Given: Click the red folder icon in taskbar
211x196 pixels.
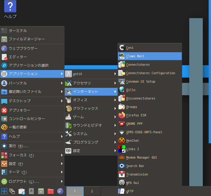Looking at the screenshot, I should [51, 191].
